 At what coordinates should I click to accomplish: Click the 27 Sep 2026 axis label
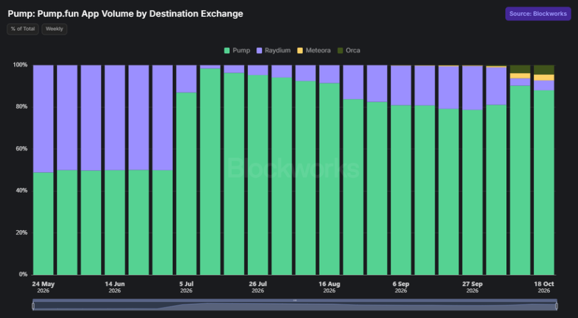point(472,287)
